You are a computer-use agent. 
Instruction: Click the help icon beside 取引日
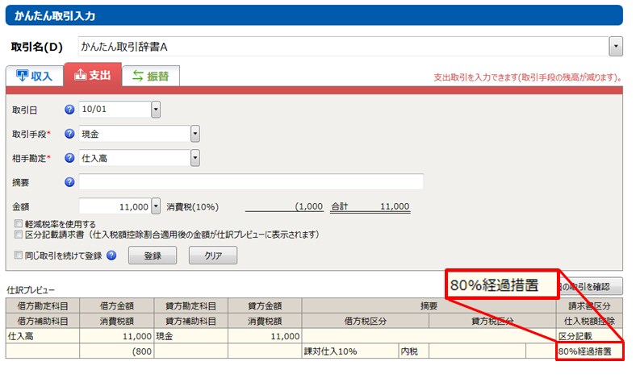[x=69, y=109]
